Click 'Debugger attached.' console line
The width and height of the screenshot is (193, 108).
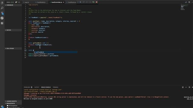[x=30, y=95]
